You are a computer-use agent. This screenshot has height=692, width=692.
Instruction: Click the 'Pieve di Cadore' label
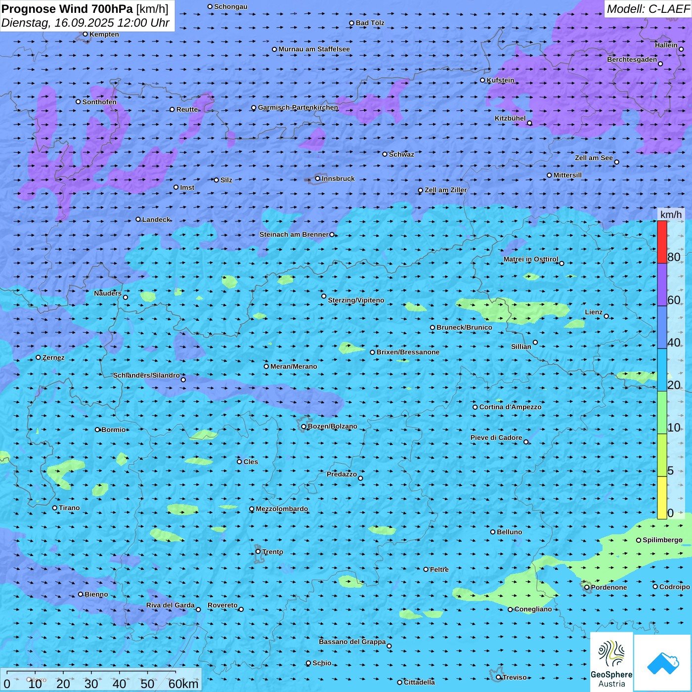(x=496, y=437)
